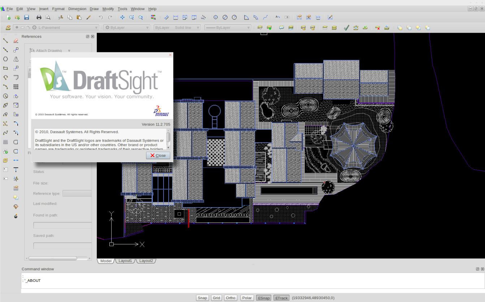Select the Hatch tool in the Draw toolbar
485x302 pixels.
(5, 142)
